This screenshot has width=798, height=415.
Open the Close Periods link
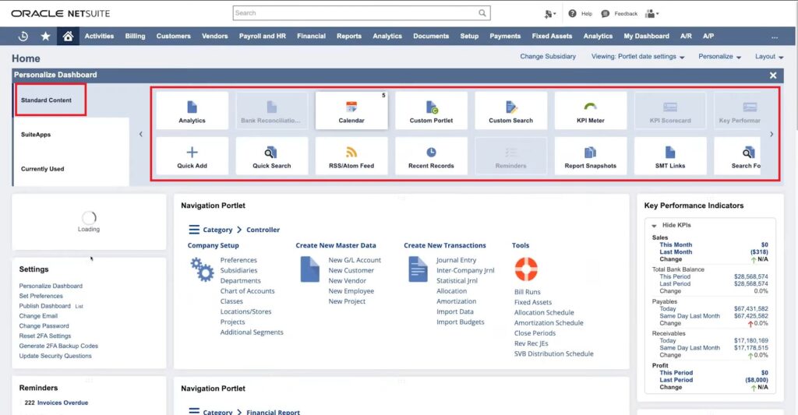tap(535, 333)
